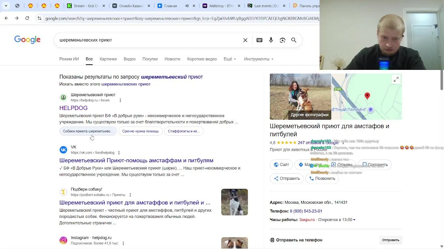Close the Онлайн Казино tab
This screenshot has height=249, width=444.
149,6
